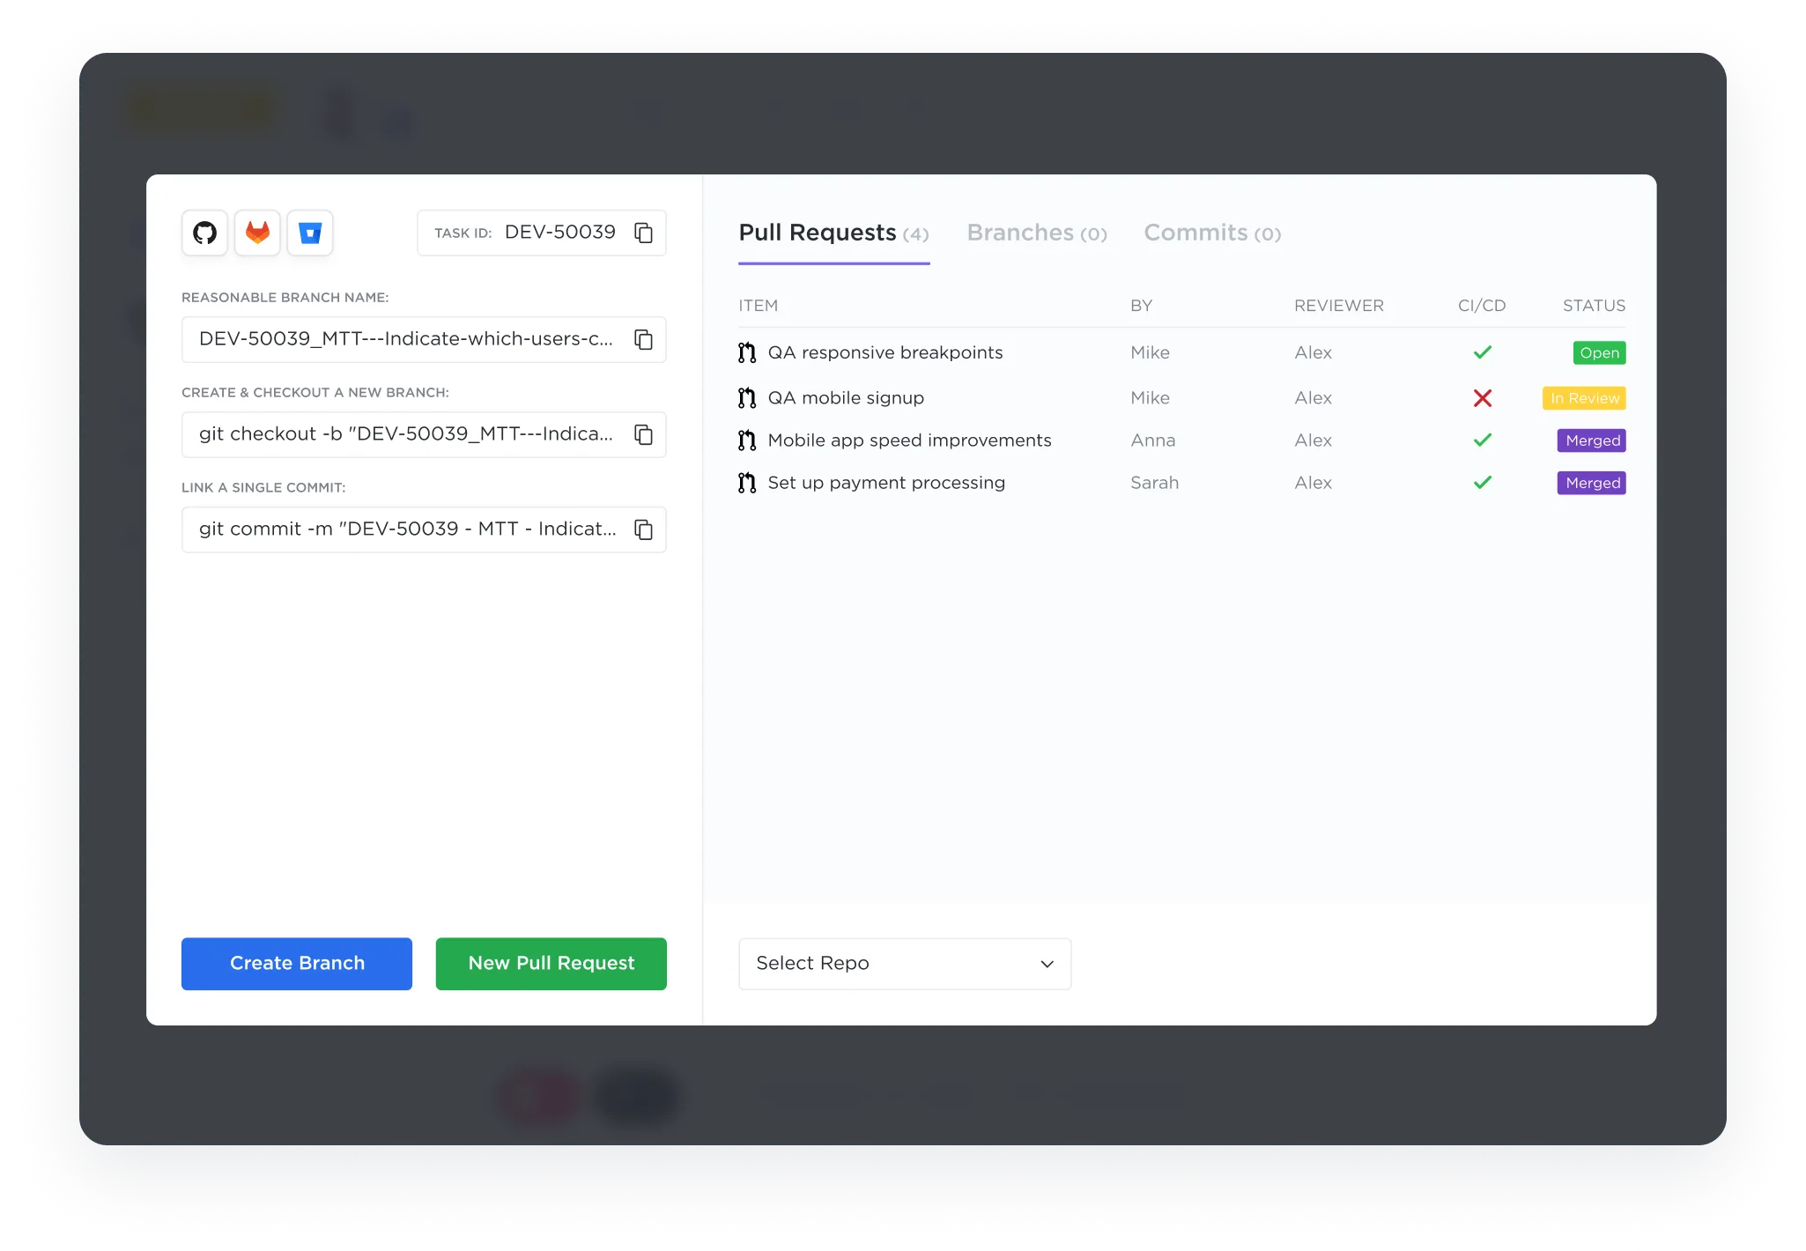Open QA responsive breakpoints pull request

point(885,352)
